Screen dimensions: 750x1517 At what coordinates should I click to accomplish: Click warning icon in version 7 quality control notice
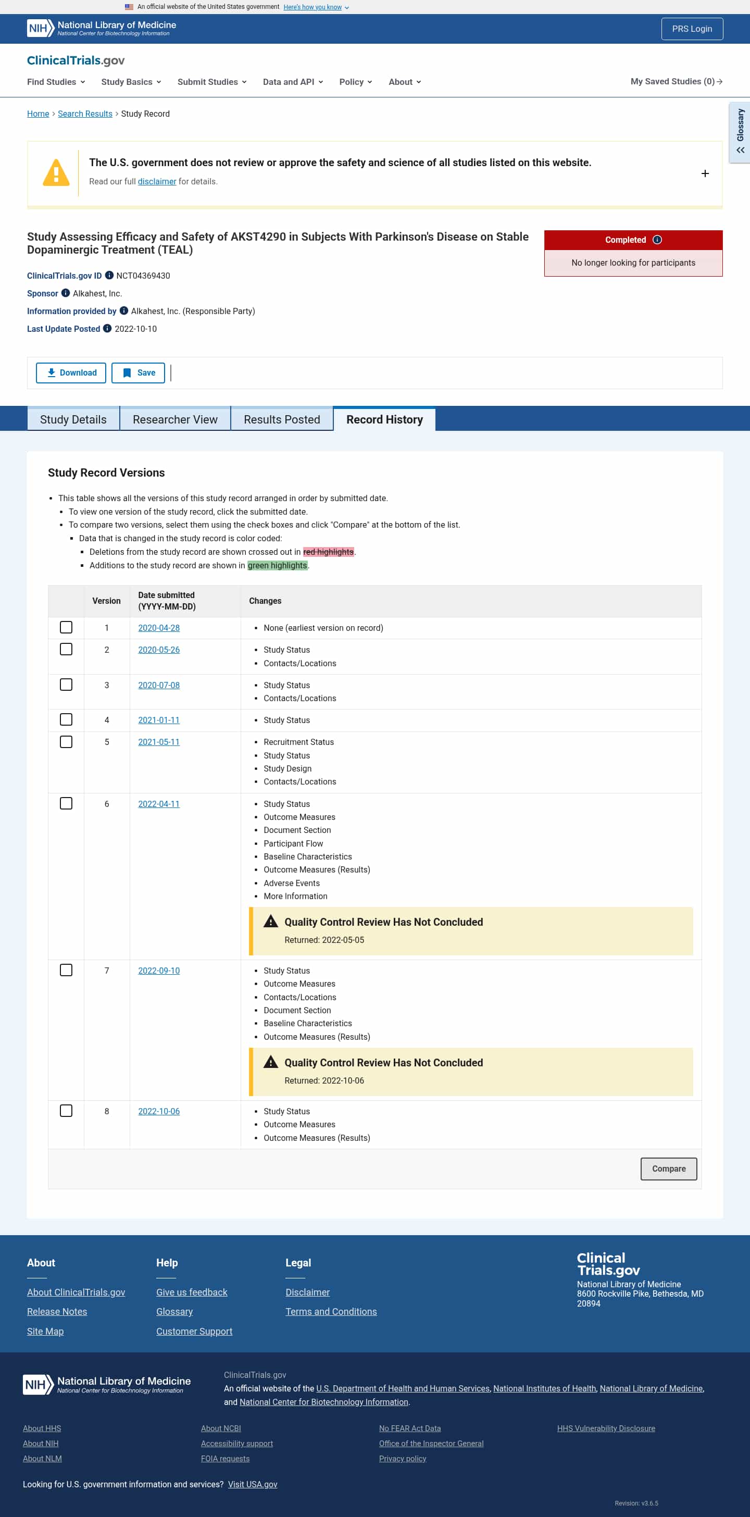pos(271,1062)
